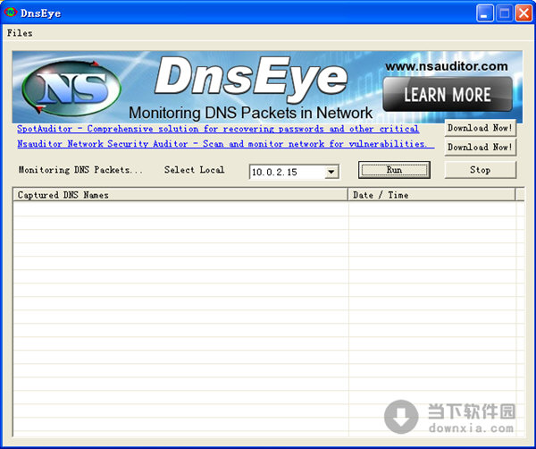This screenshot has height=449, width=536.
Task: Open the Nsauditor Network Security Auditor link
Action: point(225,144)
